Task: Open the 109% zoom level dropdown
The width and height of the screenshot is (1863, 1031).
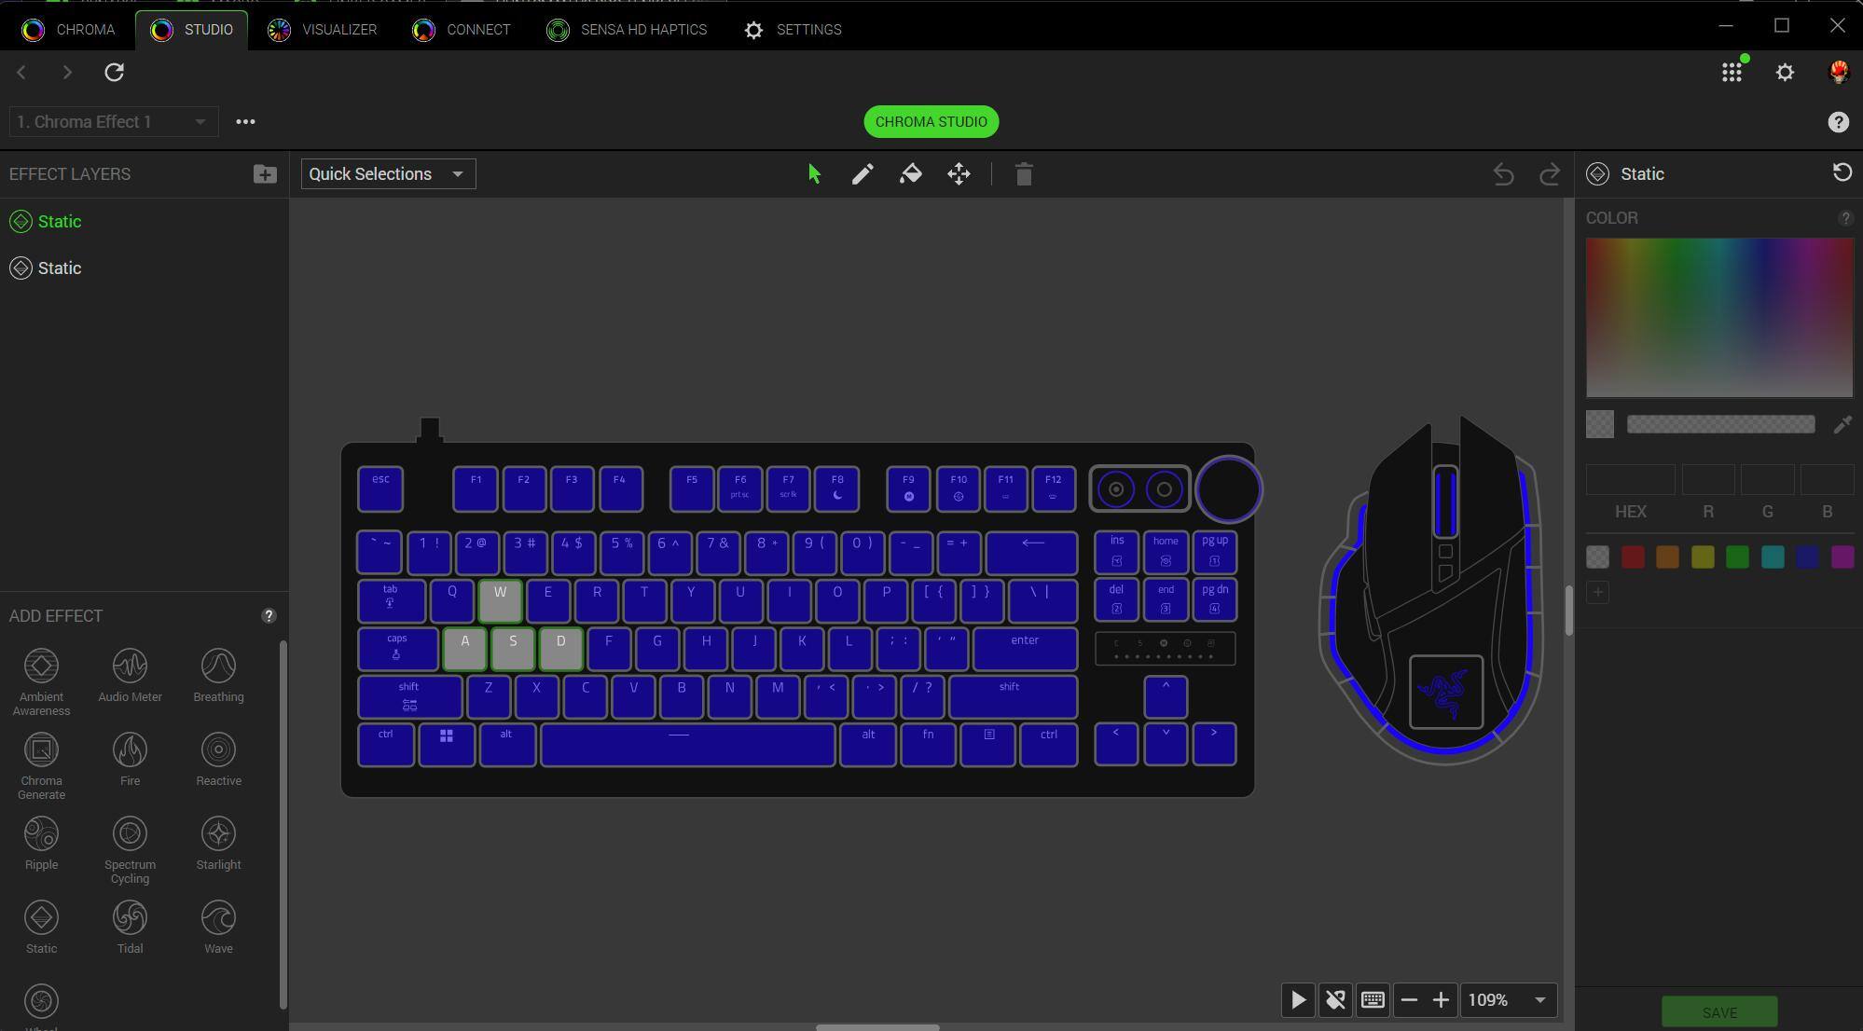Action: tap(1507, 1000)
